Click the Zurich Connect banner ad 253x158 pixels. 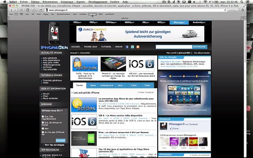pyautogui.click(x=140, y=34)
